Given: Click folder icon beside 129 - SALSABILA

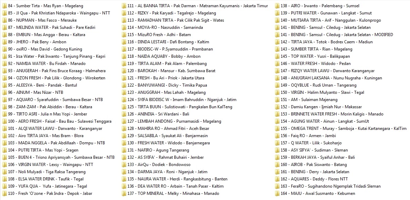Looking at the screenshot, I should (124, 135).
